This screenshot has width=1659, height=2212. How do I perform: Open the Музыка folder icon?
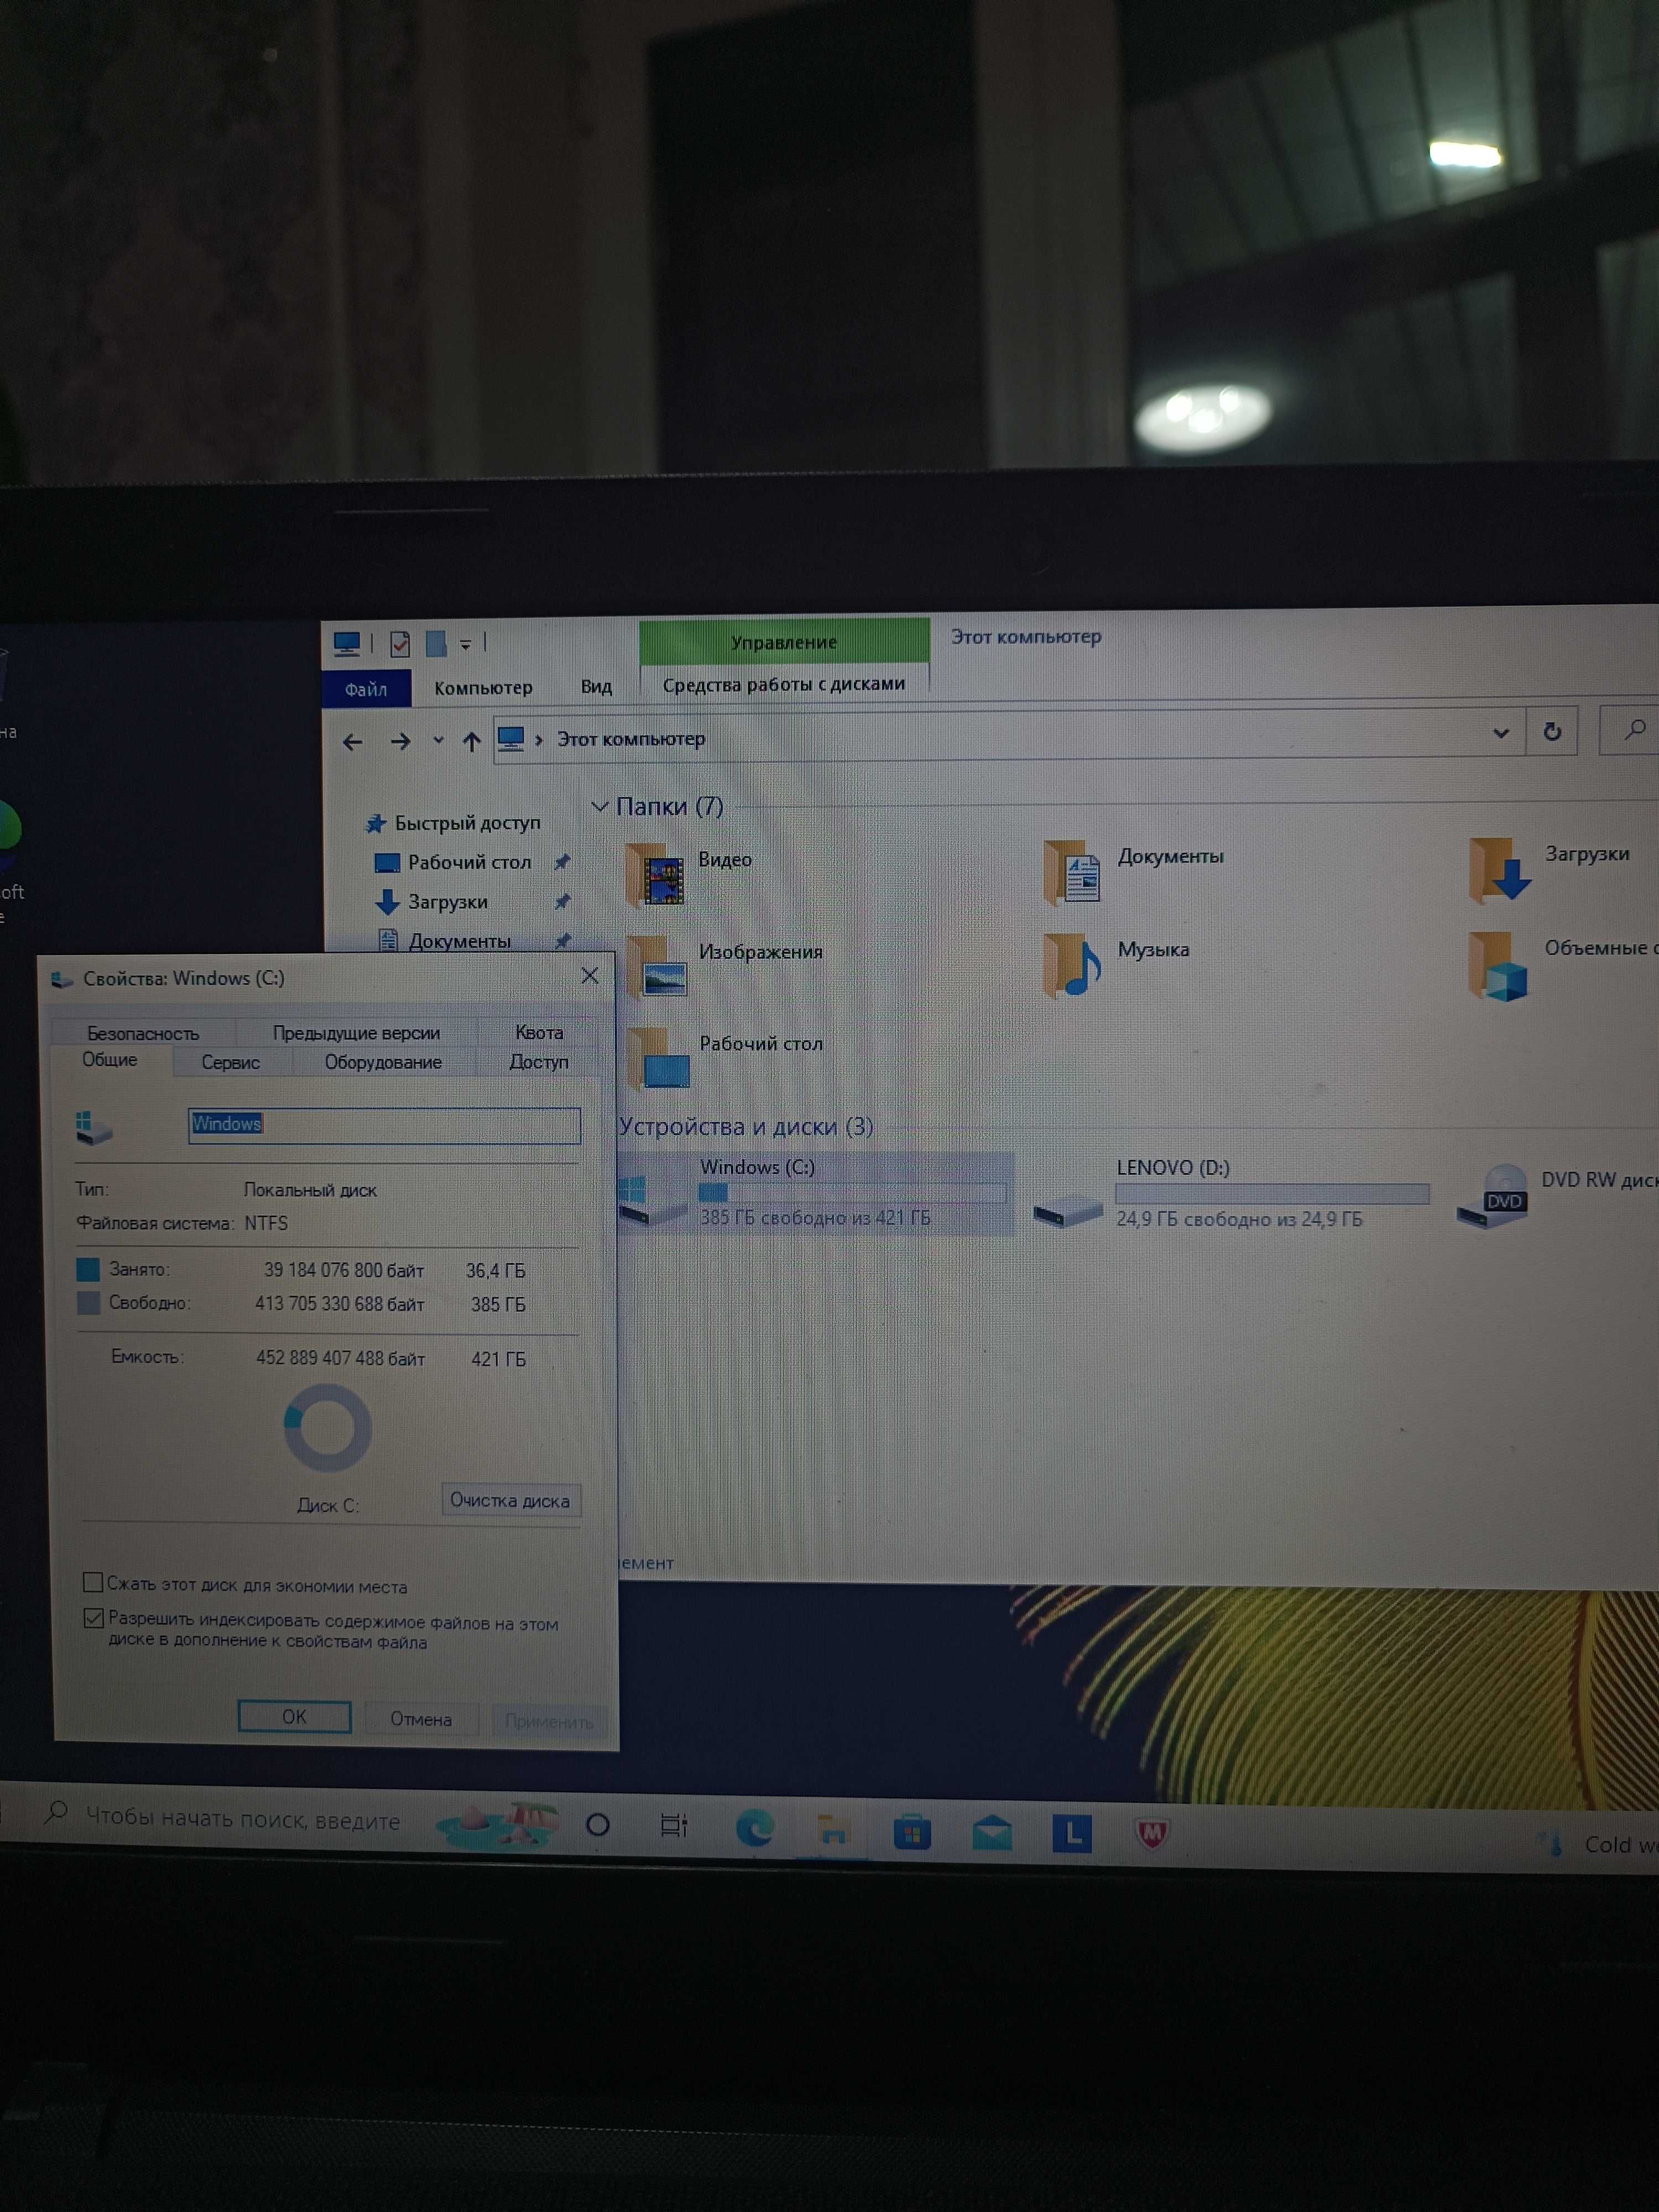[x=1071, y=965]
